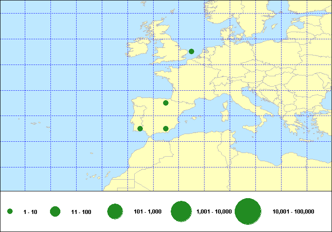The width and height of the screenshot is (332, 232).
Task: Click the "101 - 1,000" legend label
Action: coord(148,212)
